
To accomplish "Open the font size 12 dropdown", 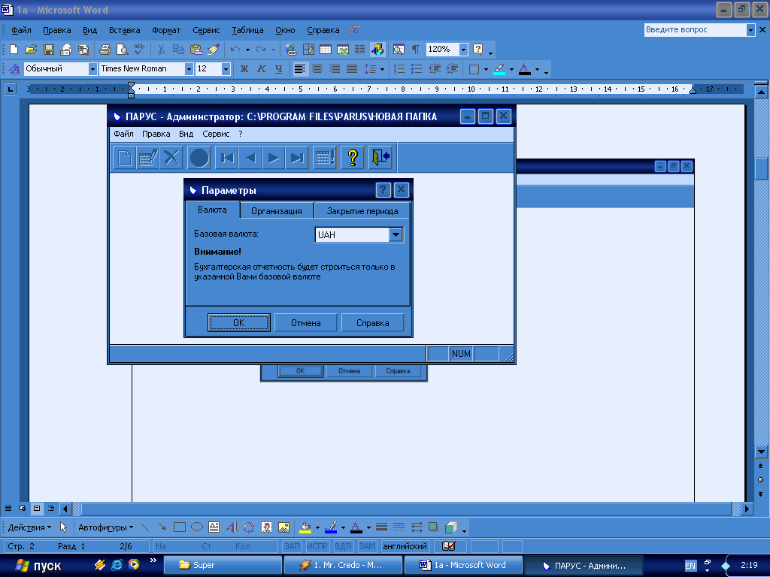I will click(x=226, y=69).
